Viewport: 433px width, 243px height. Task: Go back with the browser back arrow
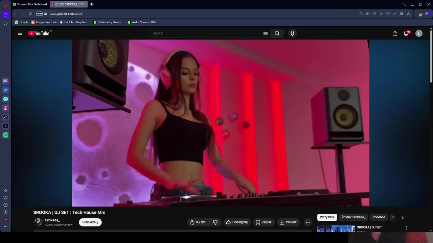(x=15, y=14)
